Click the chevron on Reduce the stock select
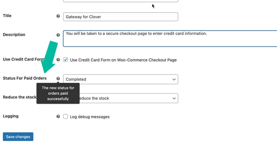The height and width of the screenshot is (156, 277). pyautogui.click(x=174, y=98)
